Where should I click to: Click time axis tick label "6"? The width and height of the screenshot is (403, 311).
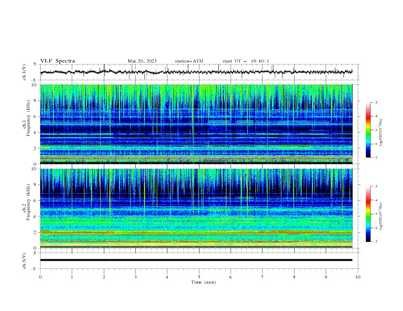231,277
